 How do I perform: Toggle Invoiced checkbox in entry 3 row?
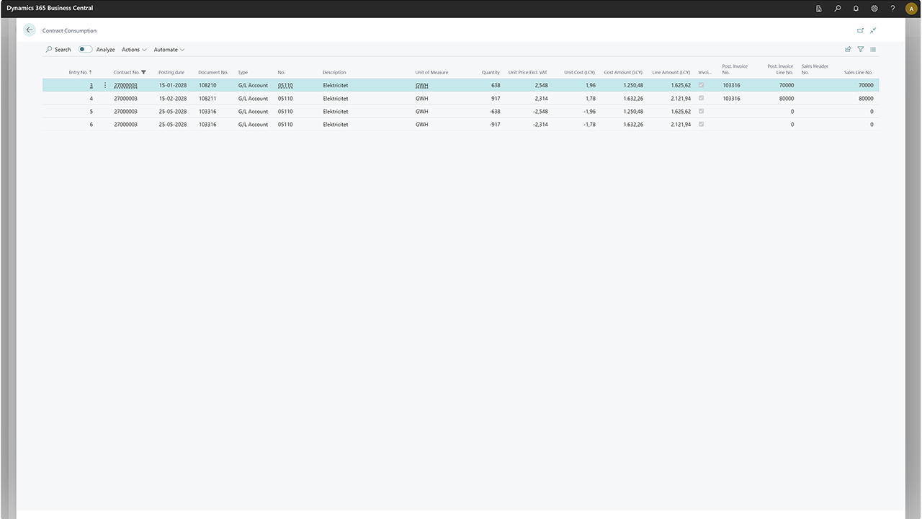[702, 85]
